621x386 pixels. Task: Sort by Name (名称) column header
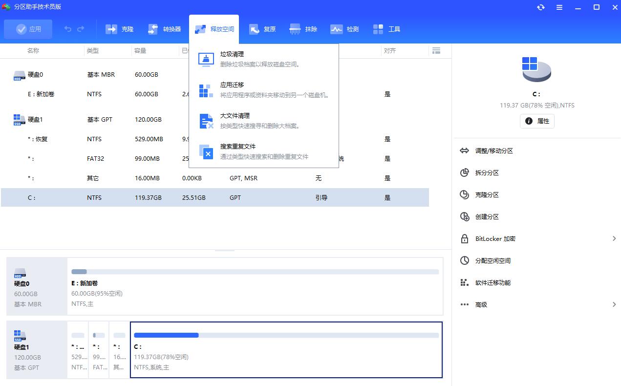coord(33,51)
